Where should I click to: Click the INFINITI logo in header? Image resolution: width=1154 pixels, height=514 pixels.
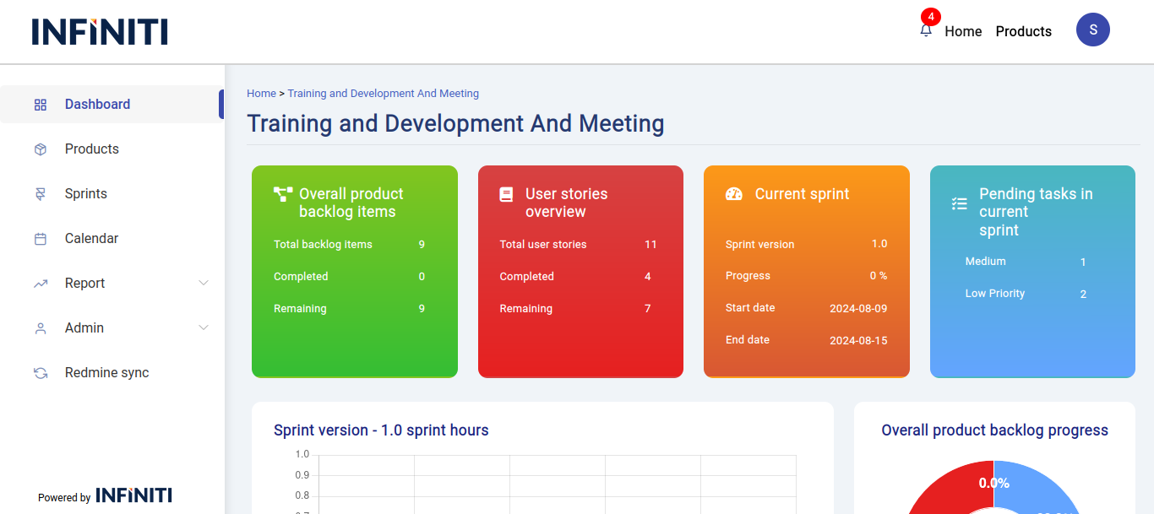coord(100,31)
